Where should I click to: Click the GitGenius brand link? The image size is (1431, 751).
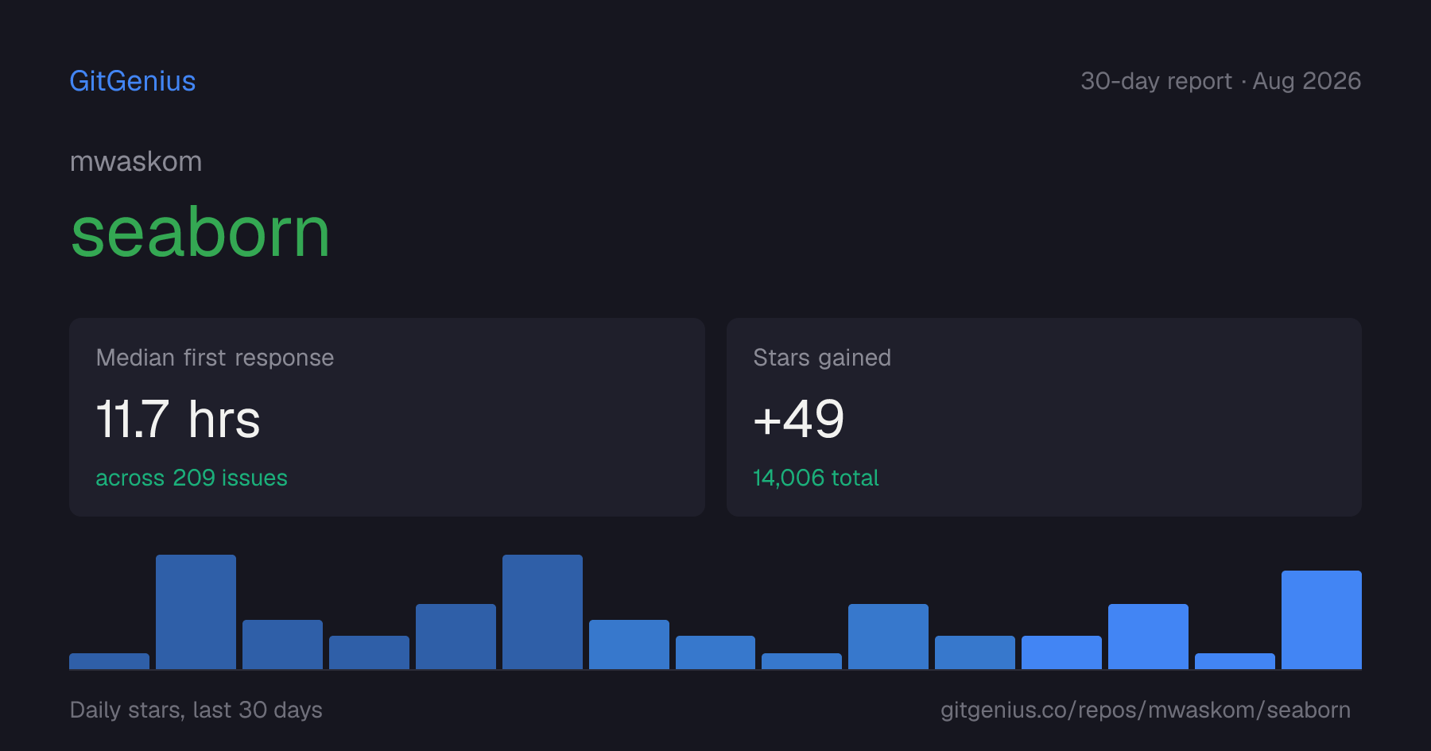pos(133,81)
